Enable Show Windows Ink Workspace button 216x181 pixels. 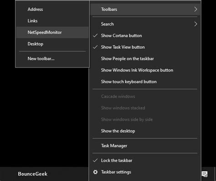tap(145, 70)
